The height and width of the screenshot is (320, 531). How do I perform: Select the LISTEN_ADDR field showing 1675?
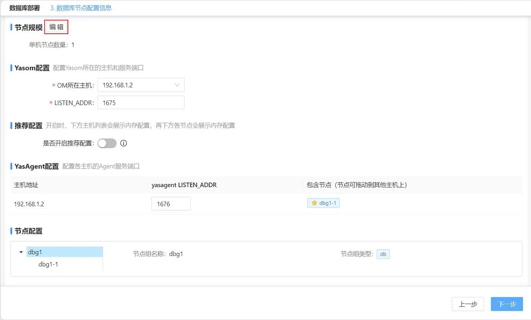tap(140, 102)
